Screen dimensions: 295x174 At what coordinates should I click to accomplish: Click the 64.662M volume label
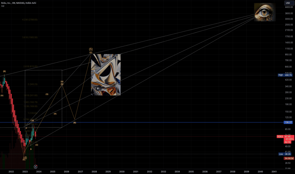289,158
